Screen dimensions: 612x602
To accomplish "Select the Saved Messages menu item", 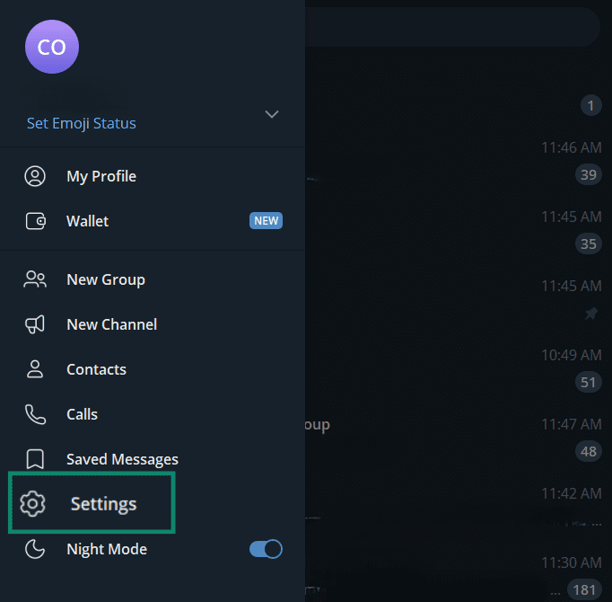I will pos(122,459).
